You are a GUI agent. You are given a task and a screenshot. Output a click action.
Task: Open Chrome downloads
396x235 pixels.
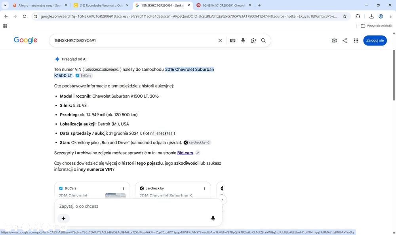click(371, 16)
